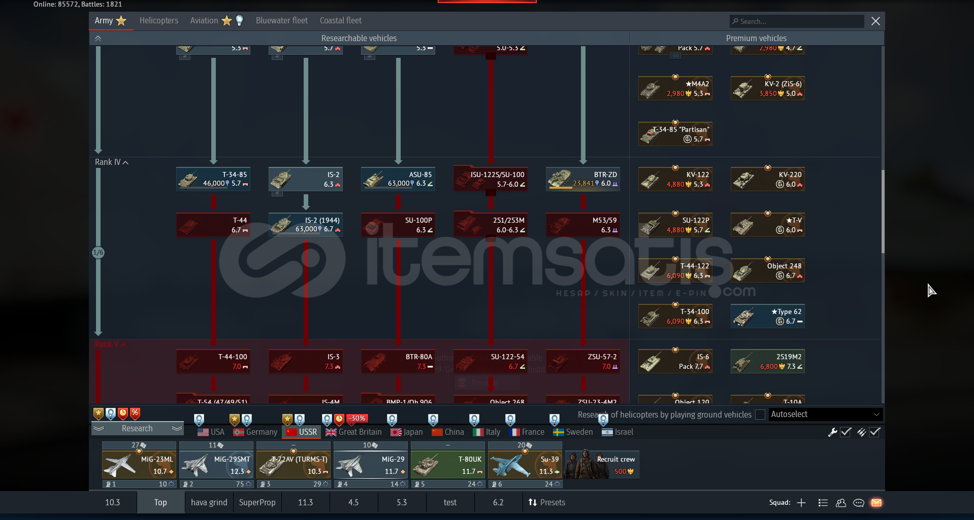This screenshot has height=520, width=974.
Task: Click the collapse-all double chevron at top left
Action: click(x=98, y=38)
